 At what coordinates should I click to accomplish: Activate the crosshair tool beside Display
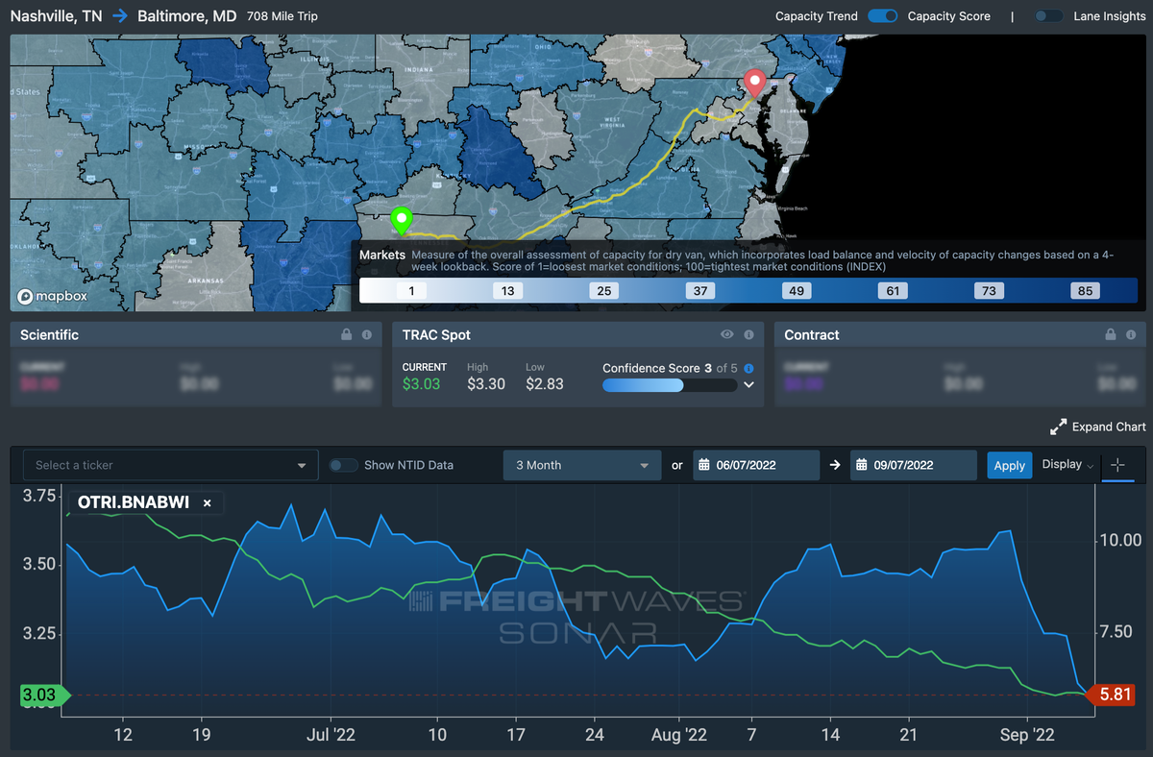[1116, 465]
